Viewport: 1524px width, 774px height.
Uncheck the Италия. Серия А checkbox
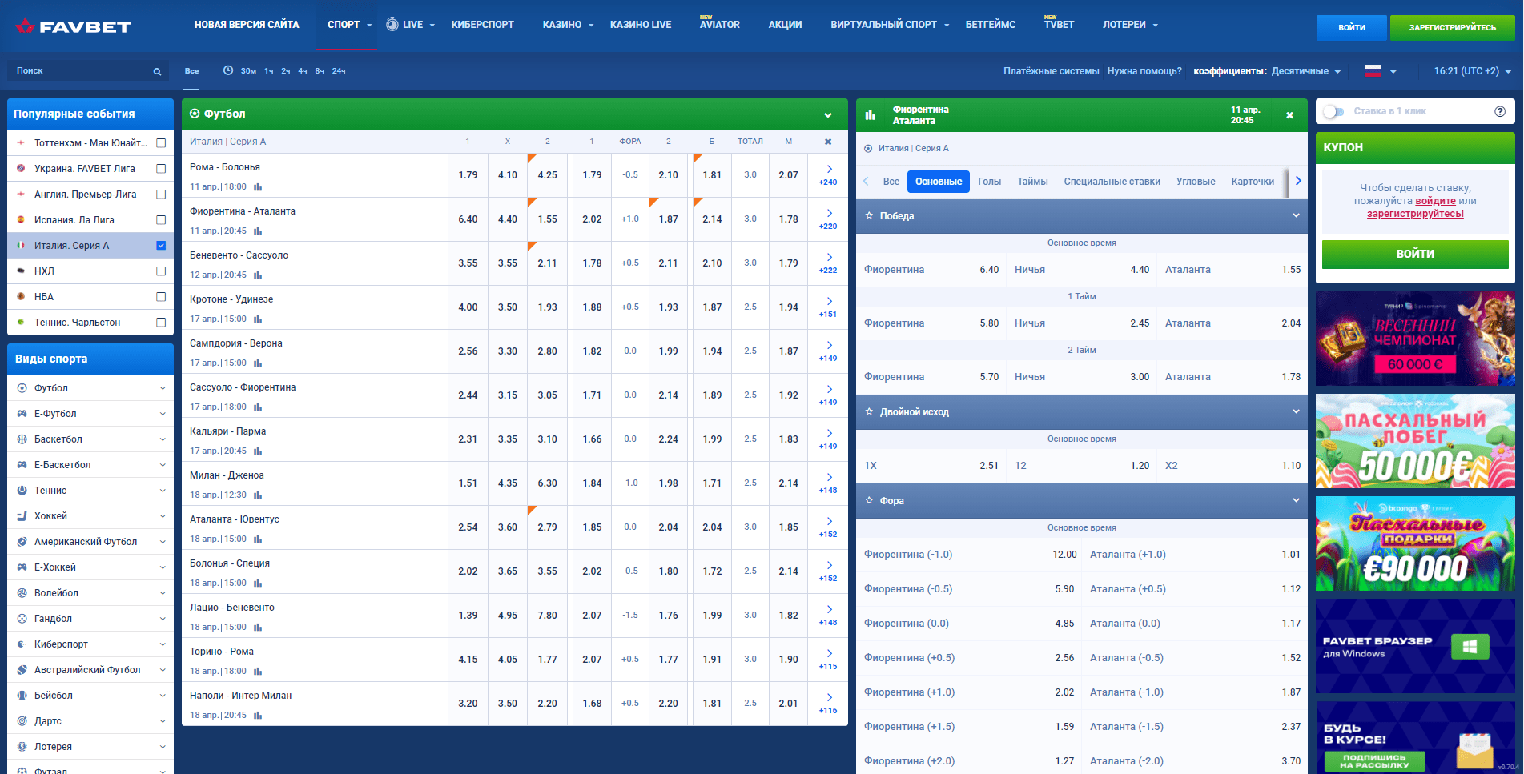(161, 246)
